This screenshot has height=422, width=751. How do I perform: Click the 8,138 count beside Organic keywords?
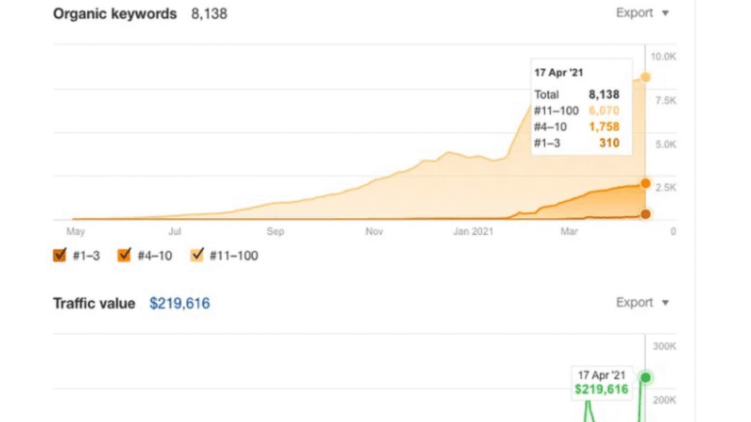click(209, 14)
